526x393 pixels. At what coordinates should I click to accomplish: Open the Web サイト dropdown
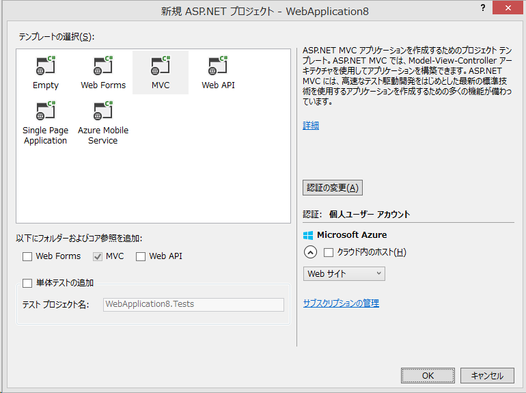(x=344, y=273)
